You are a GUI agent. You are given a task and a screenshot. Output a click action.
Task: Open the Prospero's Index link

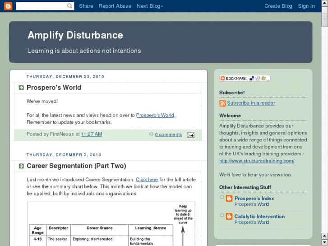point(254,198)
